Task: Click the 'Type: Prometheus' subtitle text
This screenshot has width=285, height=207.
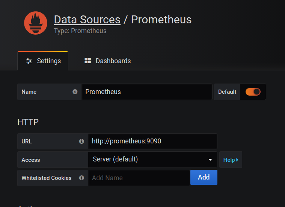Action: click(x=80, y=31)
